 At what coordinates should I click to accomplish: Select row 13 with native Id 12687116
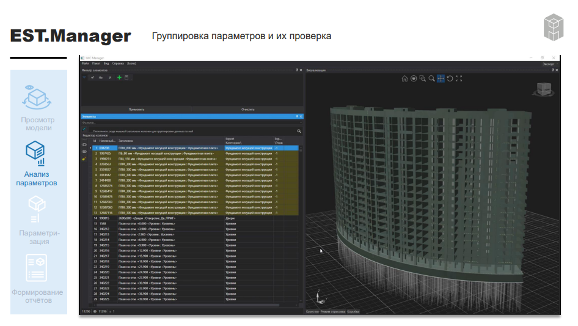(x=196, y=213)
